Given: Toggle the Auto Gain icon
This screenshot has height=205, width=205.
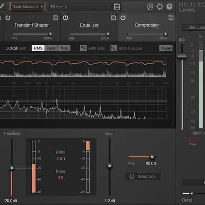Looking at the screenshot, I should (x=83, y=48).
